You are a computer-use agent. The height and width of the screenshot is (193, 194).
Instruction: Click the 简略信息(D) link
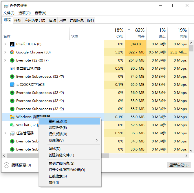coord(21,165)
